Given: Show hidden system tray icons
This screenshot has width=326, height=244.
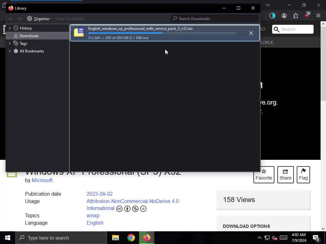Looking at the screenshot, I should click(x=259, y=238).
